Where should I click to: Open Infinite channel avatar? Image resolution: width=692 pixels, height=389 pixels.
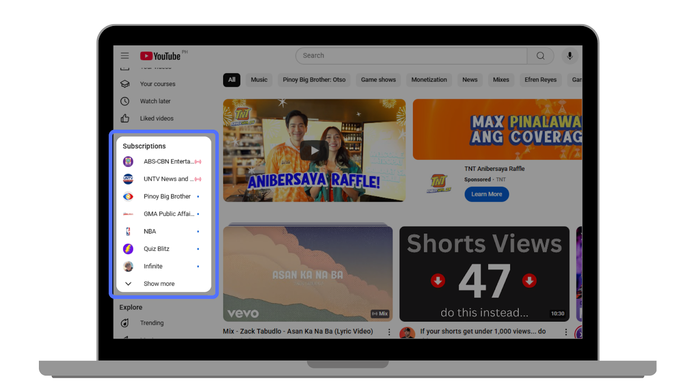coord(128,266)
